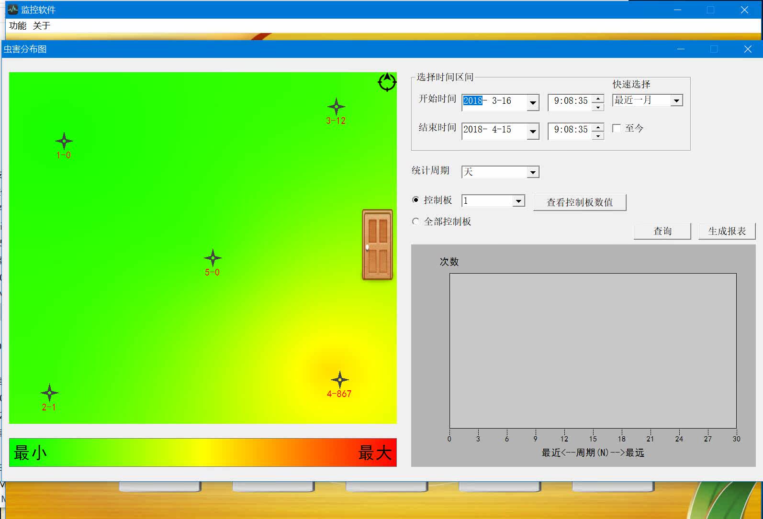The image size is (763, 519).
Task: Minimize the 虫害分布图 window
Action: click(x=681, y=49)
